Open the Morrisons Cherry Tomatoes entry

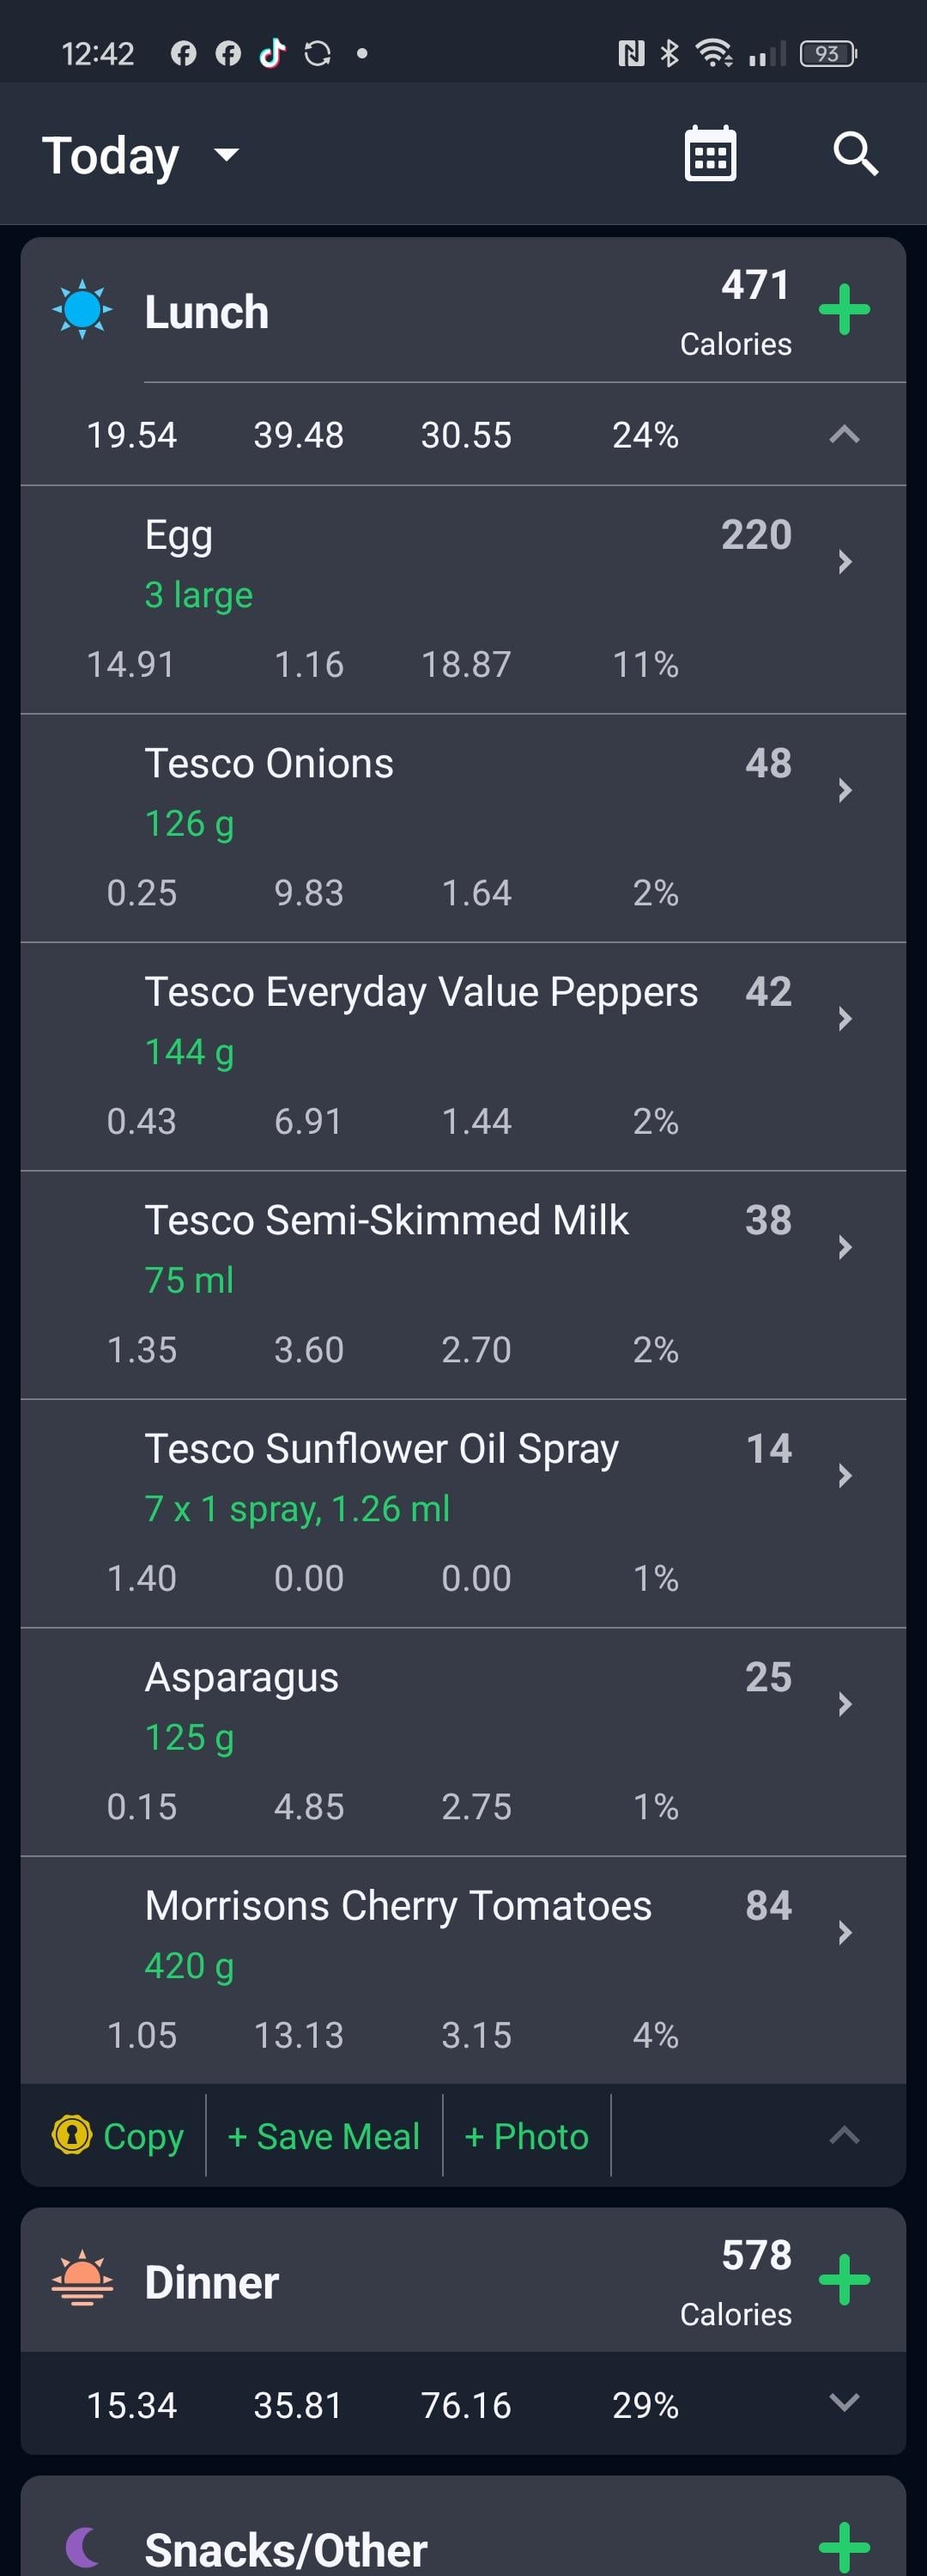coord(463,1970)
